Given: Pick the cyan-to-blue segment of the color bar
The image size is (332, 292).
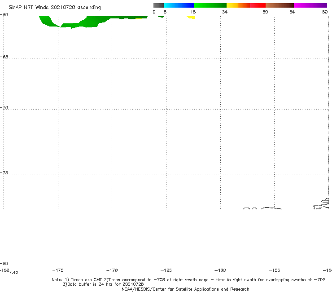Looking at the screenshot, I should point(179,5).
